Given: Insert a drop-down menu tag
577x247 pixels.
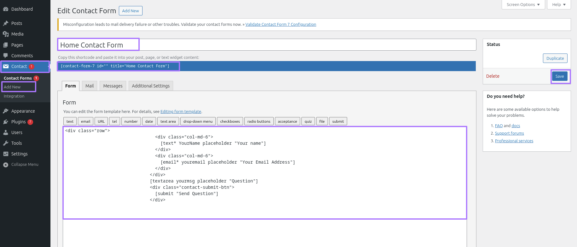Looking at the screenshot, I should pyautogui.click(x=198, y=121).
